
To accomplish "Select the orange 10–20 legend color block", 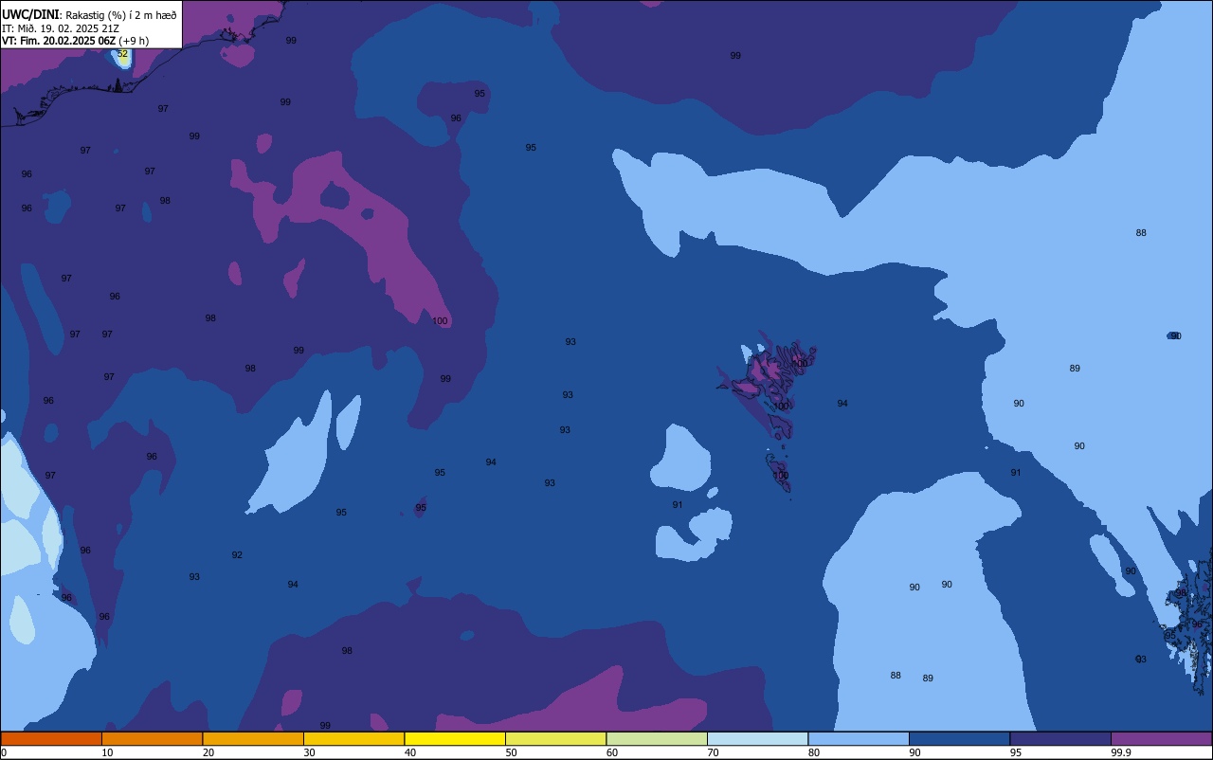I will point(152,738).
